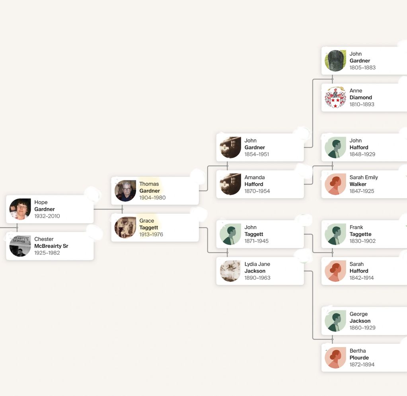Click John Hafford's male silhouette avatar
This screenshot has height=396, width=407.
tap(335, 148)
